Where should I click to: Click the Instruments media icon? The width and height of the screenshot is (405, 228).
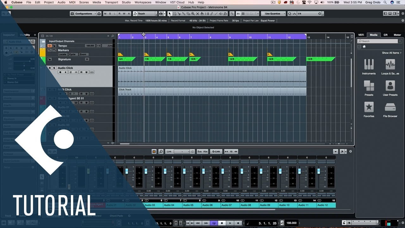(x=369, y=64)
